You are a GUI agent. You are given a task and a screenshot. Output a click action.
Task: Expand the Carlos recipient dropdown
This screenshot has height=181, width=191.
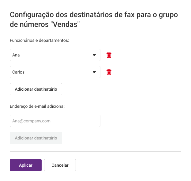55,72
